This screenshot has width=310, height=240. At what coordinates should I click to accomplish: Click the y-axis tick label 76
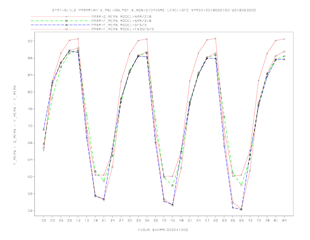[30, 109]
